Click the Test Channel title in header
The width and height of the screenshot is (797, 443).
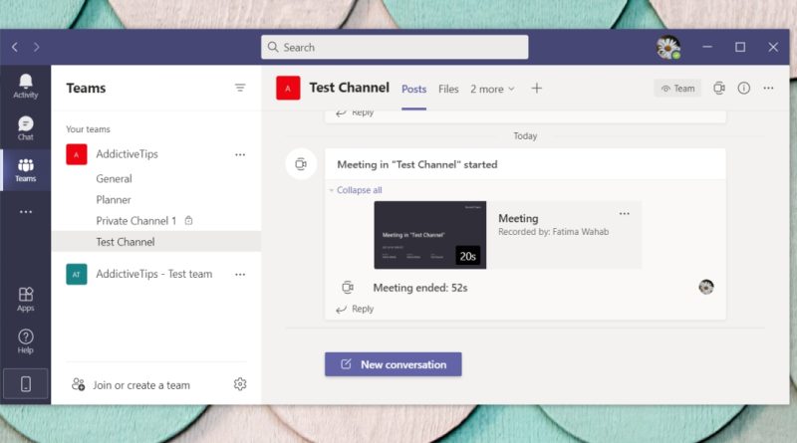pos(350,88)
